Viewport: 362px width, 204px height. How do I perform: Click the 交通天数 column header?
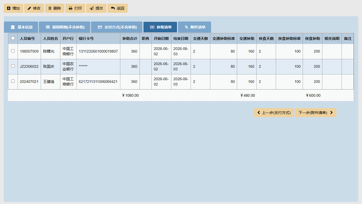(200, 39)
